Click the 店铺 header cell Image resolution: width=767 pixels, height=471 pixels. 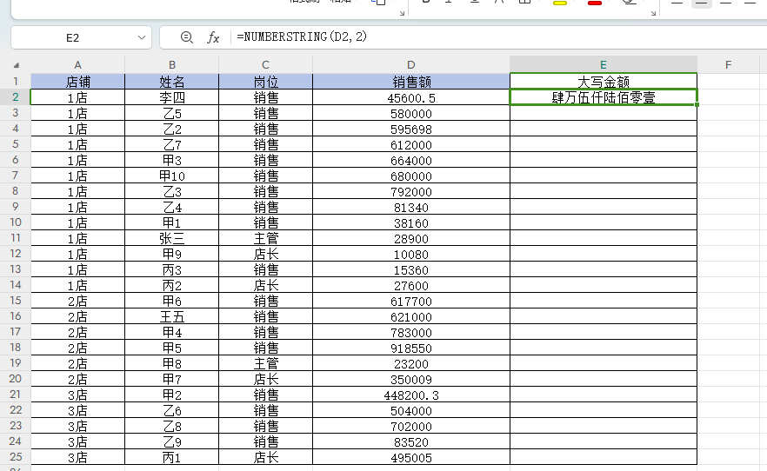[x=77, y=82]
